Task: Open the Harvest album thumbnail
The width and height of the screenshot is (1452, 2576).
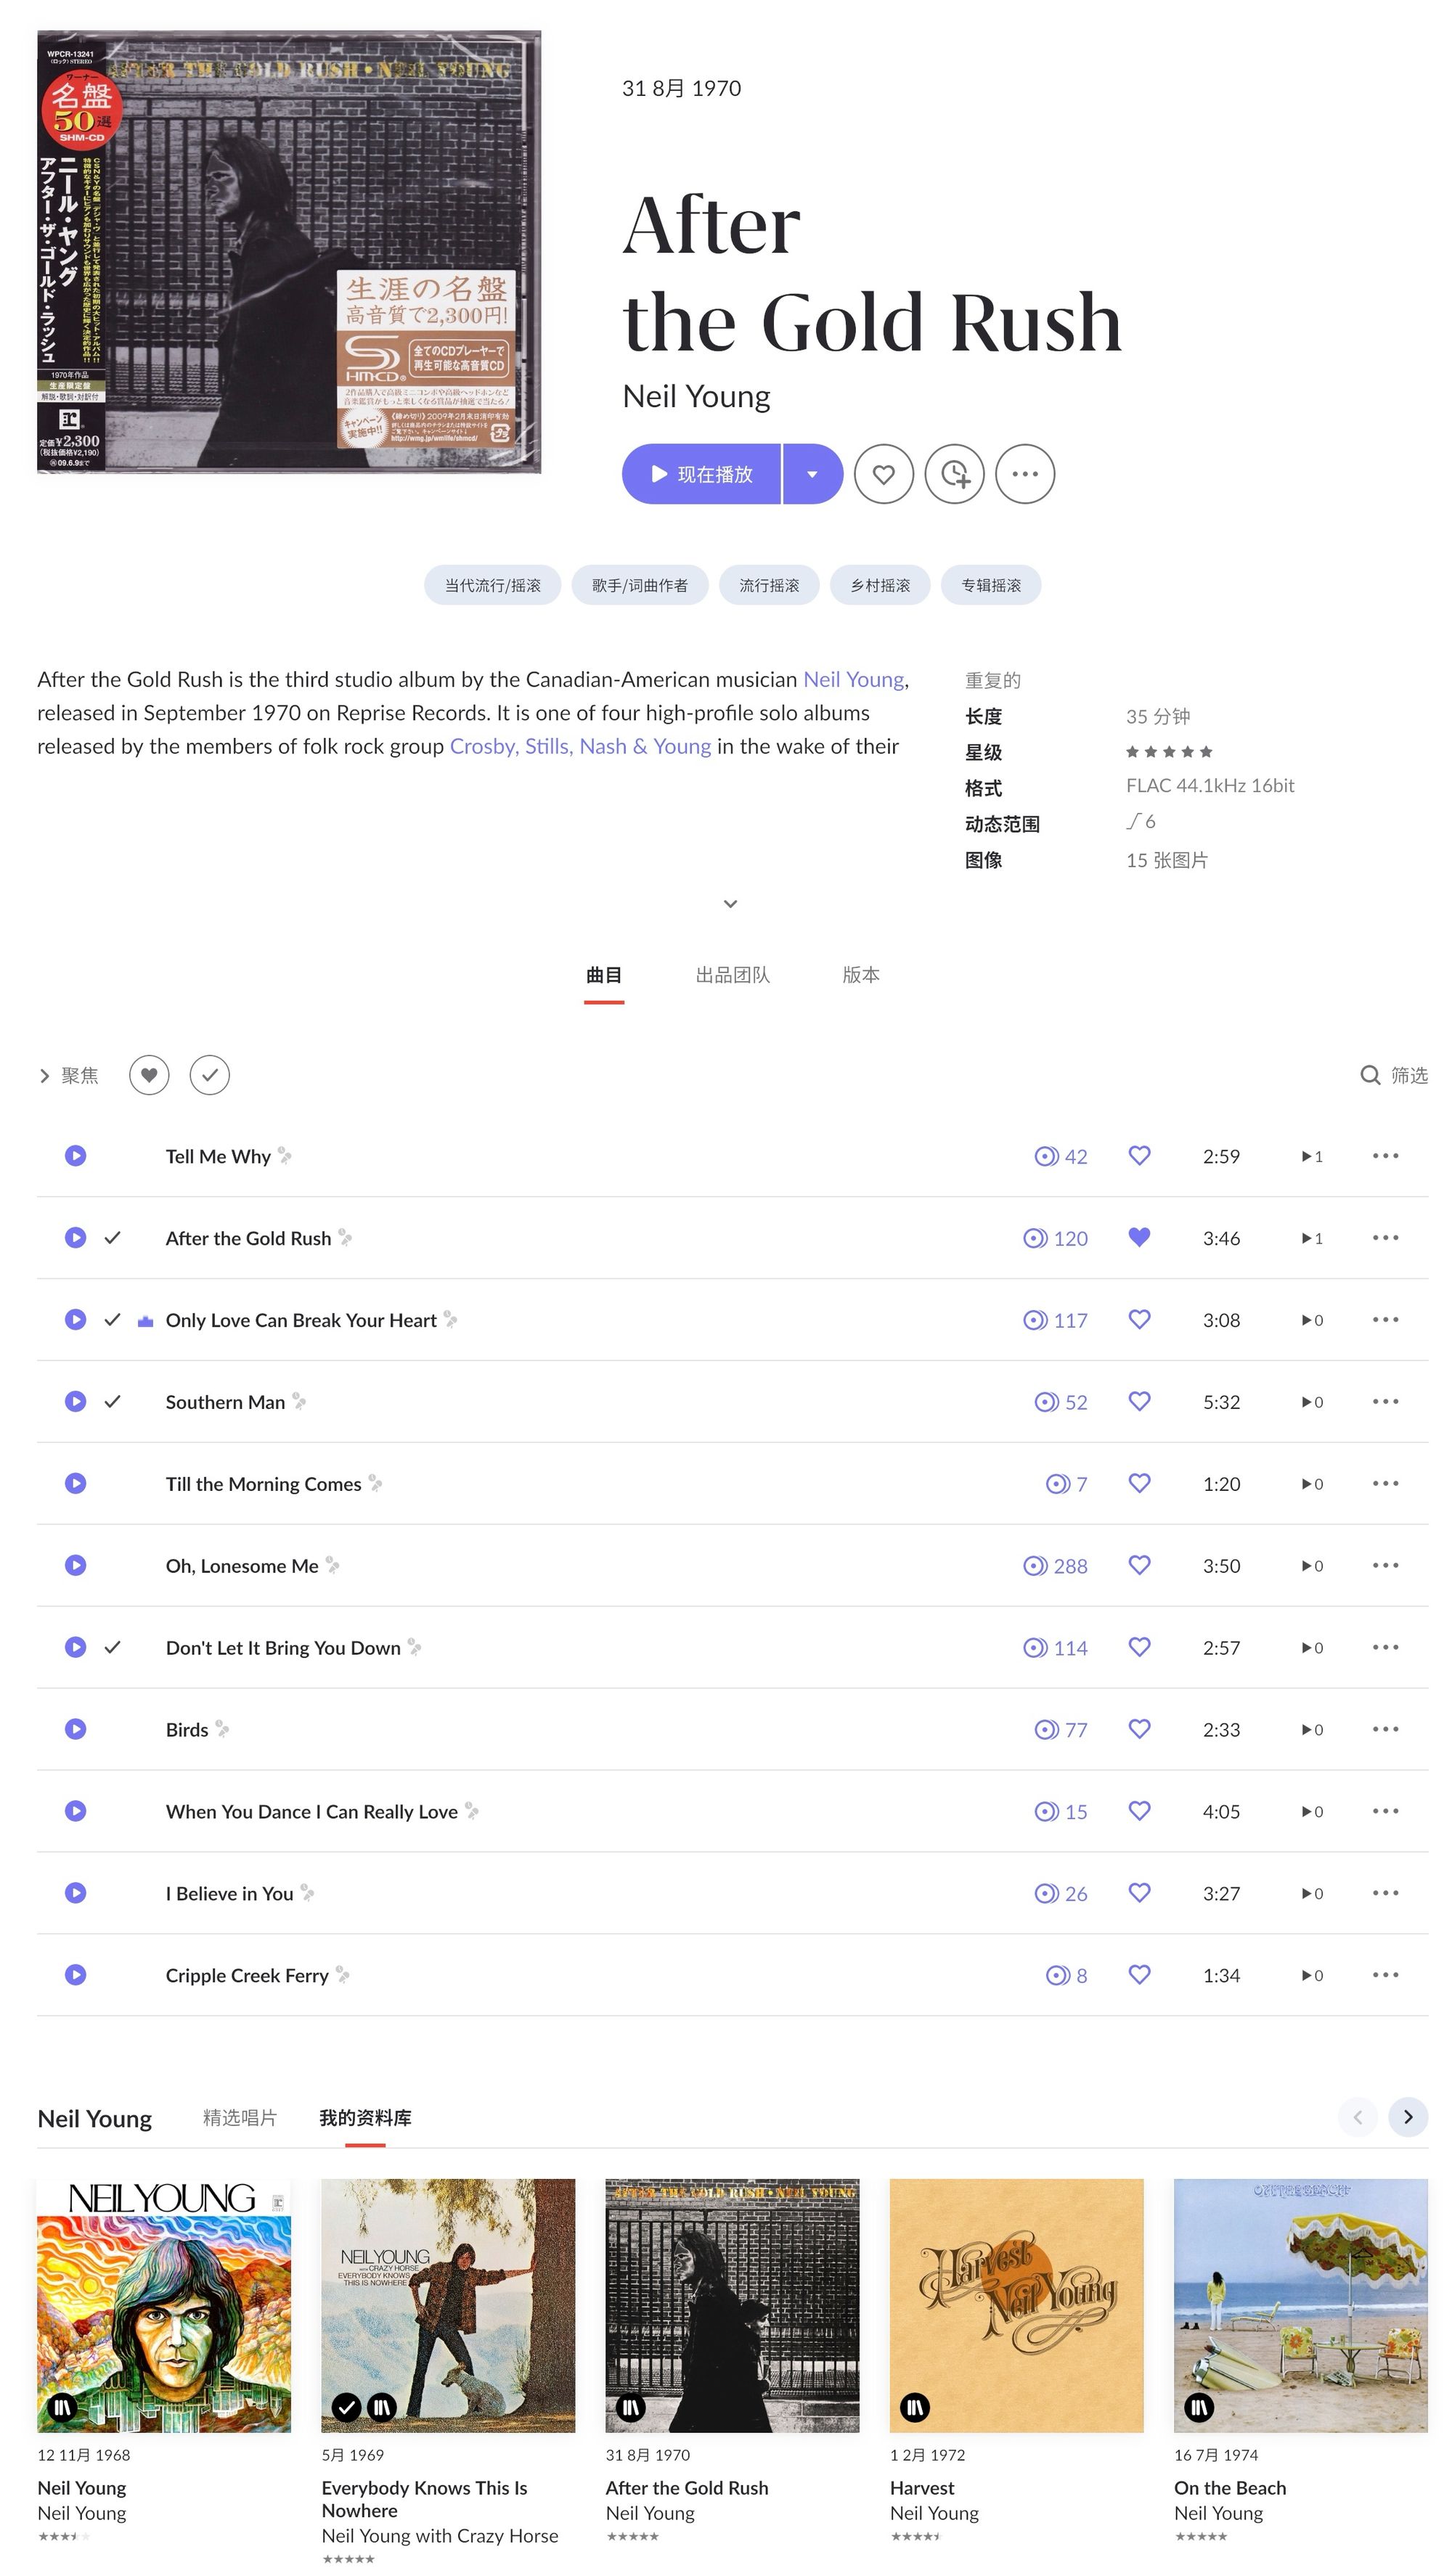Action: [1016, 2305]
